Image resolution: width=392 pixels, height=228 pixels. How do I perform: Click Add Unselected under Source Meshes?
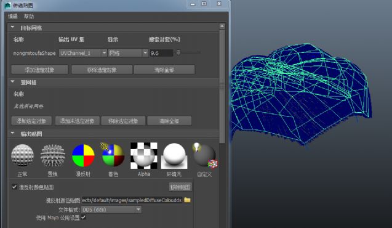pyautogui.click(x=78, y=121)
